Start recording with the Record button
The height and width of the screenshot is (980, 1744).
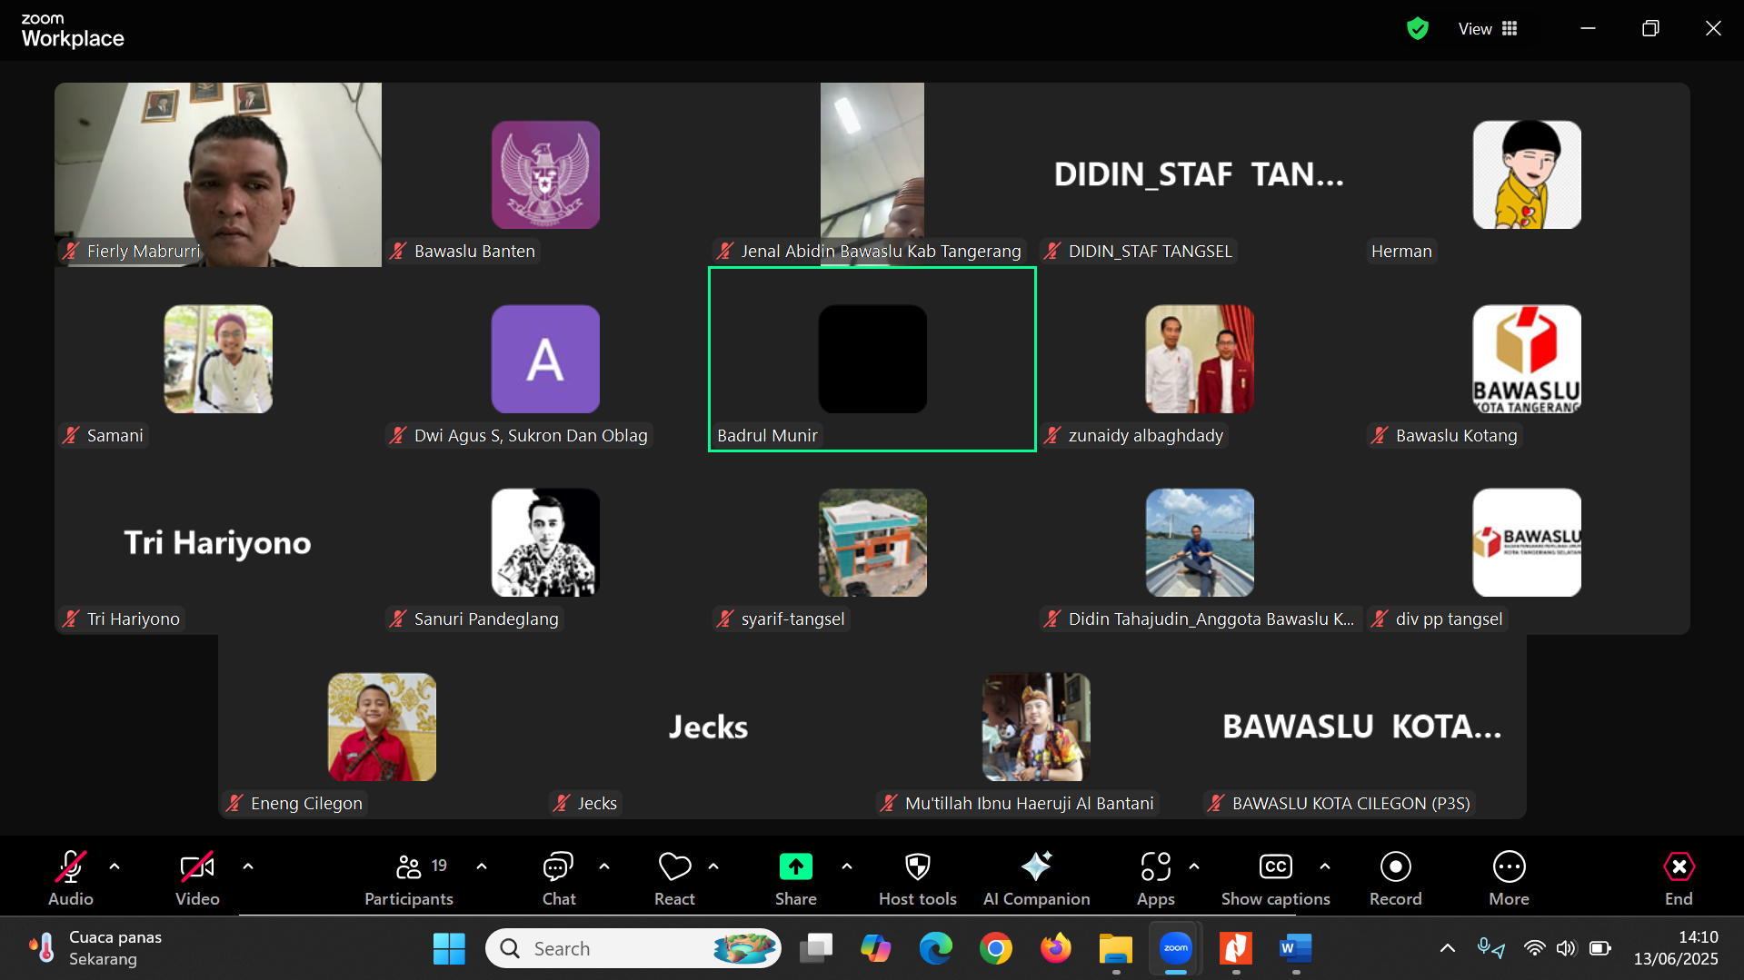pos(1395,876)
